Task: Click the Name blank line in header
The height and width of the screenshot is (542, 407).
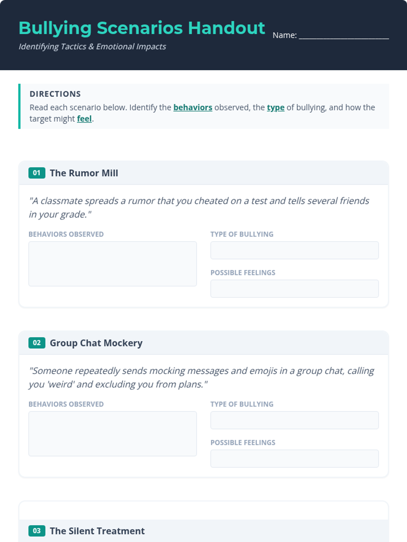Action: point(344,35)
